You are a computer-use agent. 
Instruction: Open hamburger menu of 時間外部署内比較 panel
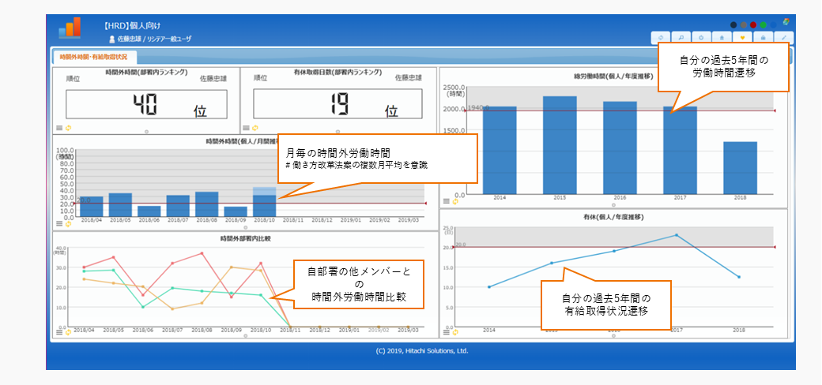[x=59, y=332]
